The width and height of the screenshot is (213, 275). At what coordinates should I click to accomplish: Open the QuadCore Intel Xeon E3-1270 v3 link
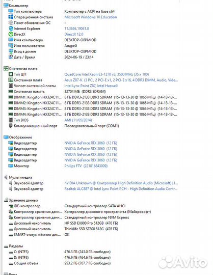[x=107, y=74]
